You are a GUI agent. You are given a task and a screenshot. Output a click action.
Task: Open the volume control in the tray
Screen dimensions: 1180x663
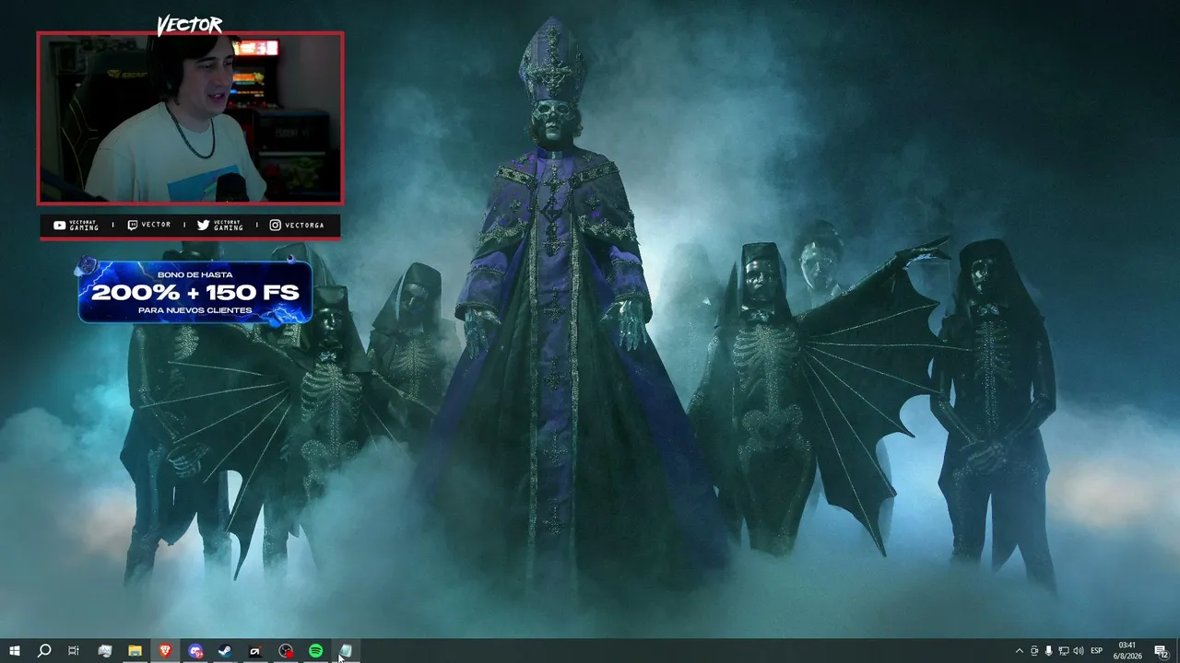[x=1079, y=651]
